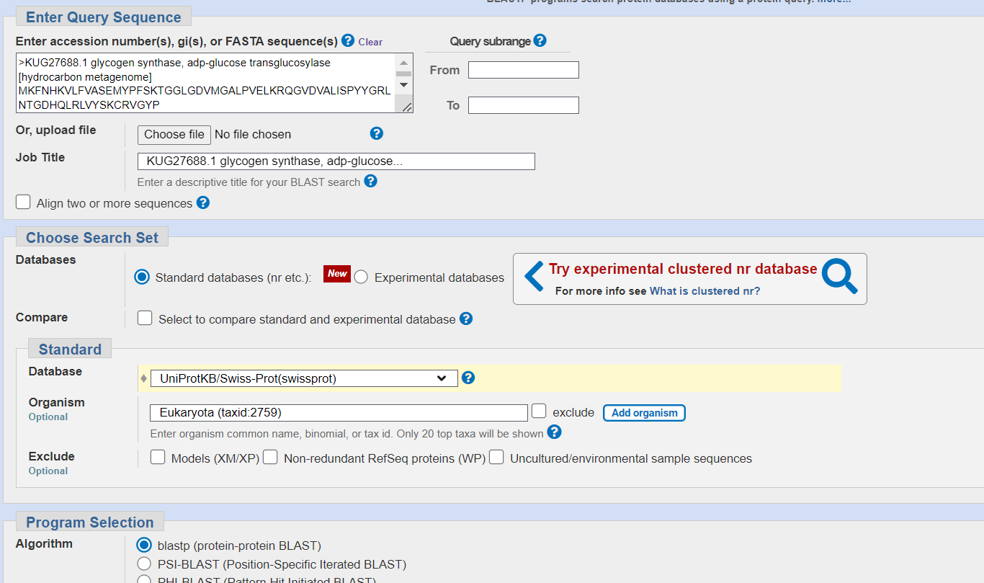Exclude Uncultured/environmental sample sequences
The height and width of the screenshot is (583, 984).
[x=496, y=457]
